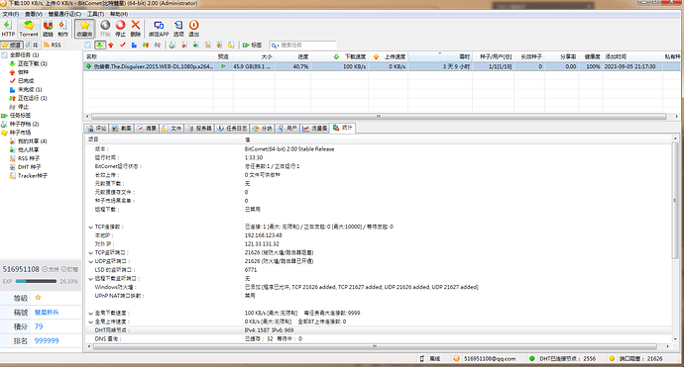The width and height of the screenshot is (684, 367).
Task: Open the HTTP download toolbar icon
Action: click(8, 29)
